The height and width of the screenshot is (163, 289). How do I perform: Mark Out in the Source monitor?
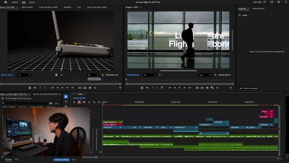pos(45,88)
